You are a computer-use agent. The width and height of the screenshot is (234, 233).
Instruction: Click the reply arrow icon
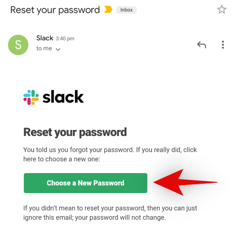[x=201, y=45]
